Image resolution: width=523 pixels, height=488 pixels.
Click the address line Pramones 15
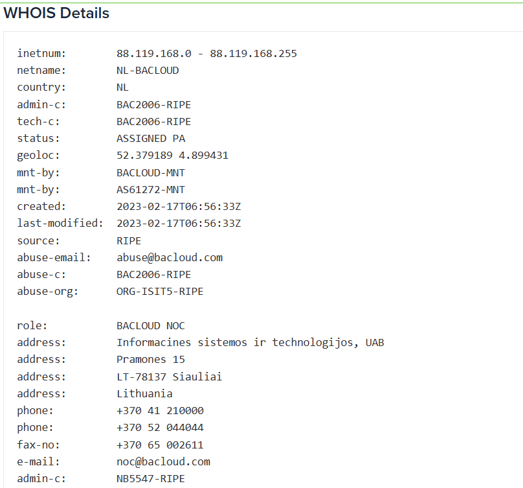[150, 360]
